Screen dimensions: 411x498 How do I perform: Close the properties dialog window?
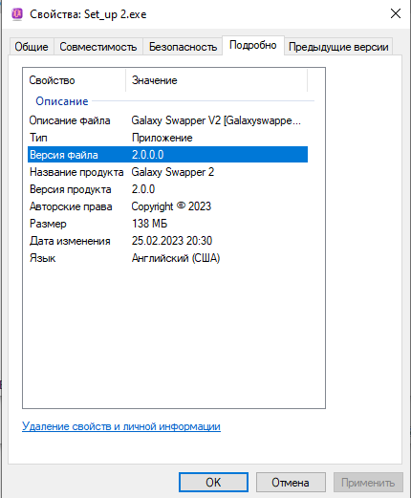pyautogui.click(x=396, y=13)
